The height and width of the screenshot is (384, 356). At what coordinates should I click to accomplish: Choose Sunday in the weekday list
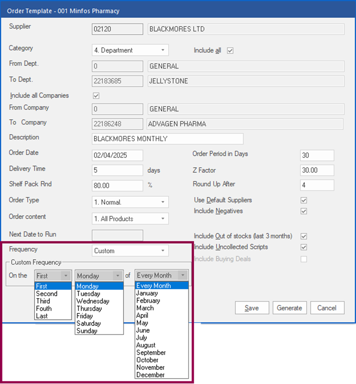[99, 331]
